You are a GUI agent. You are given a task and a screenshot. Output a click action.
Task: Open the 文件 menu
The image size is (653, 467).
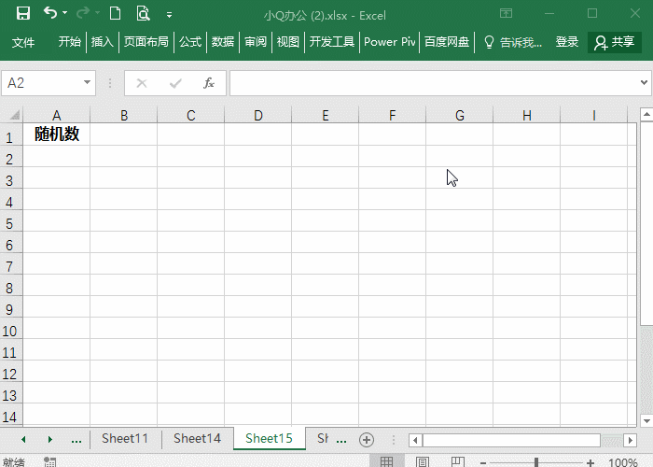(23, 42)
